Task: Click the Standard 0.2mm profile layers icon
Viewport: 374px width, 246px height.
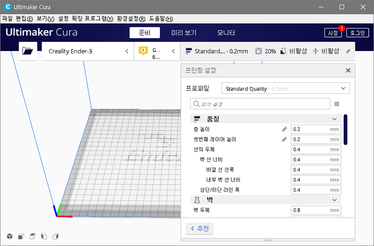Action: click(189, 51)
